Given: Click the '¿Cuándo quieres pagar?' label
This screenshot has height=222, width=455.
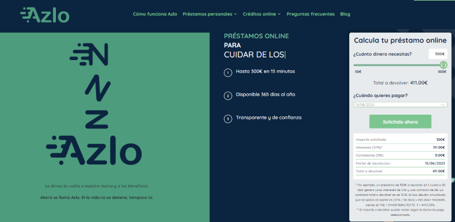Looking at the screenshot, I should coord(380,95).
